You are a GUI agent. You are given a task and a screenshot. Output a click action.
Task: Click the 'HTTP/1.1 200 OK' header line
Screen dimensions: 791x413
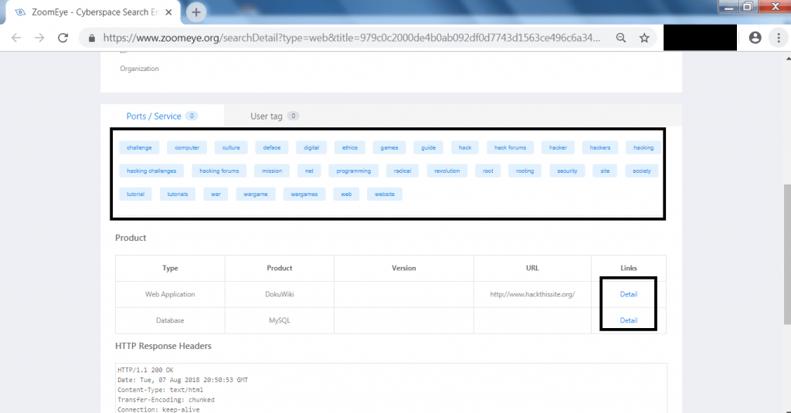coord(146,370)
